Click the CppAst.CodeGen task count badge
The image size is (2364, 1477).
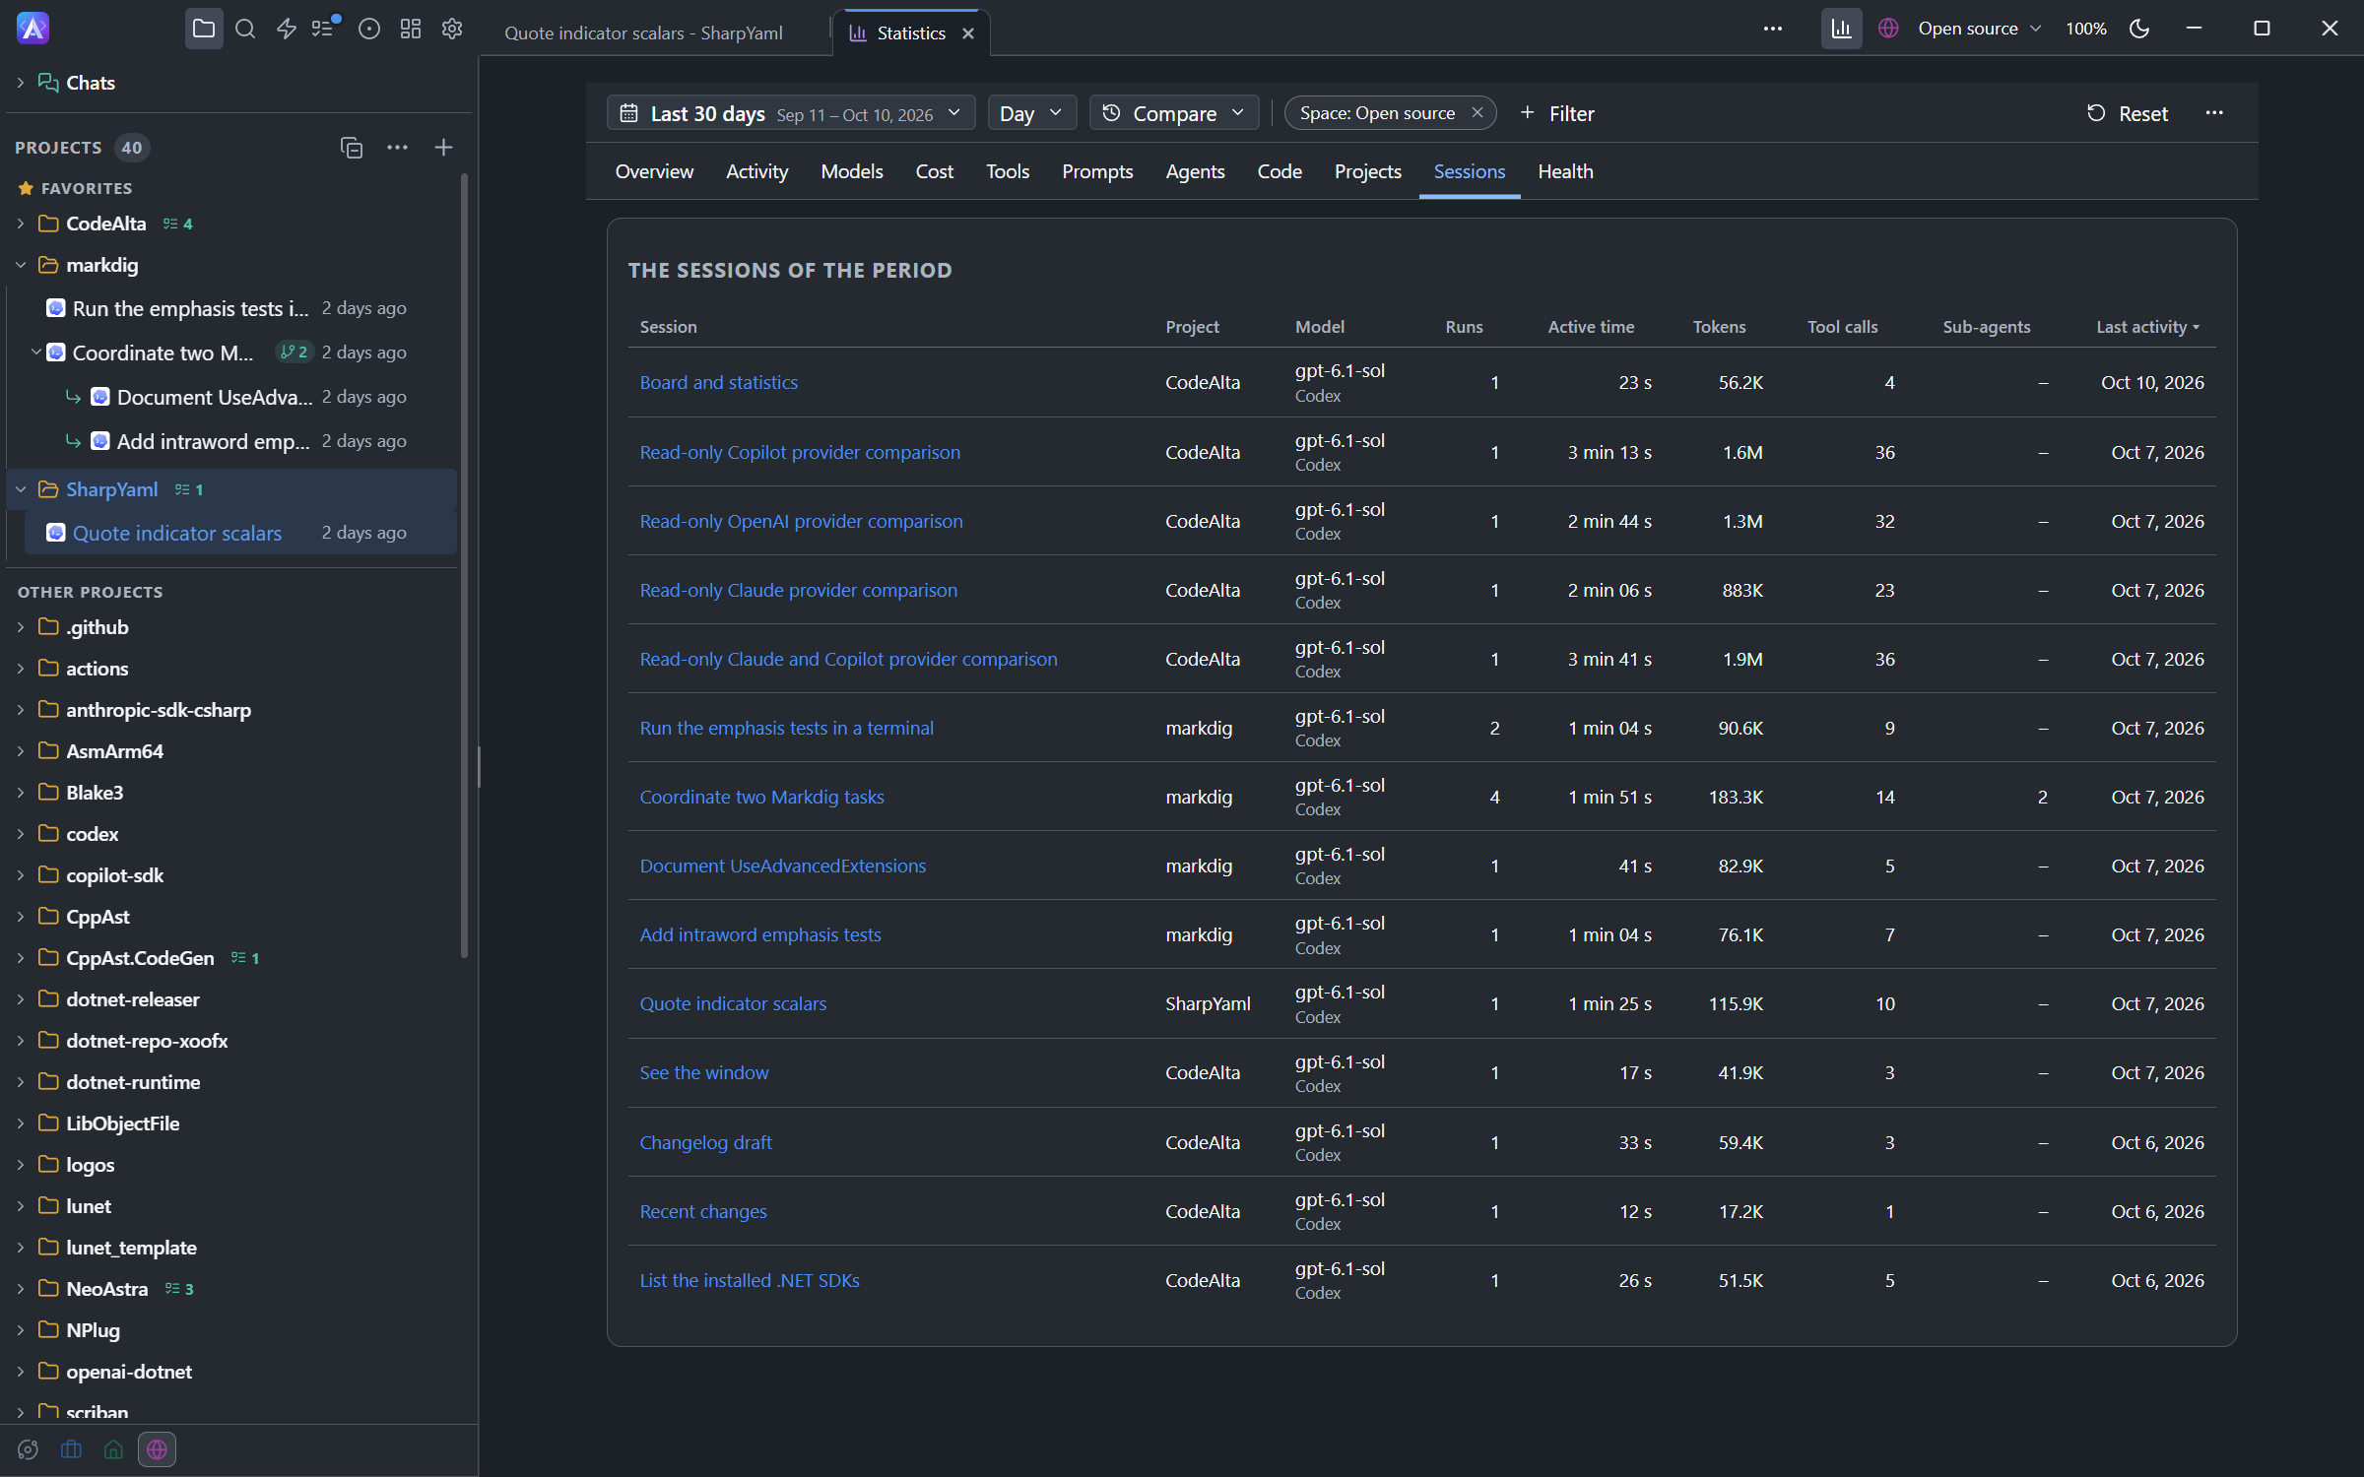245,958
